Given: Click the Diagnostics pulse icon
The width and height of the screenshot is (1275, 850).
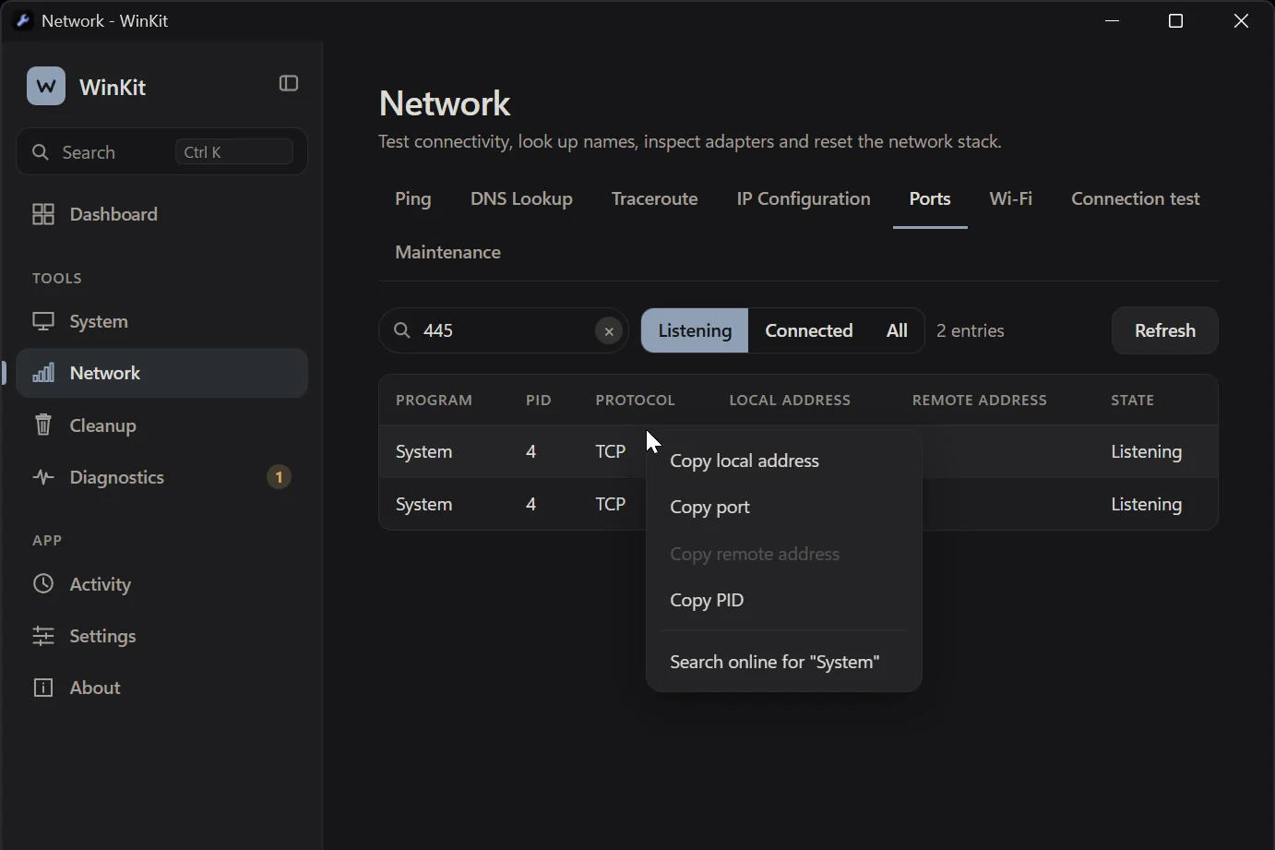Looking at the screenshot, I should (x=43, y=477).
